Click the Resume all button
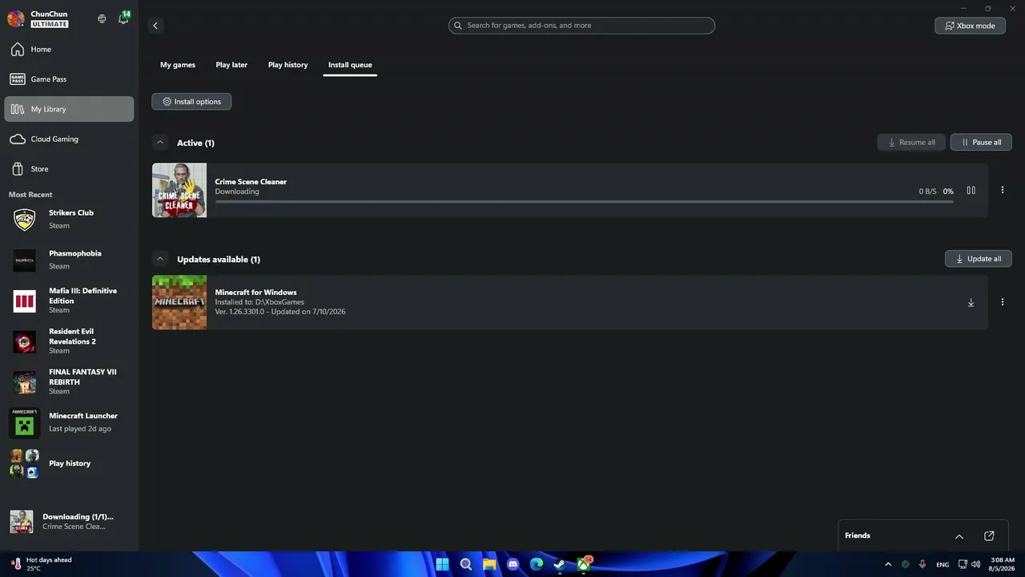1025x577 pixels. pyautogui.click(x=911, y=143)
